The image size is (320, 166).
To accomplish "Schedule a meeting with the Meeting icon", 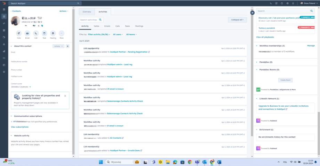I will coord(53,33).
